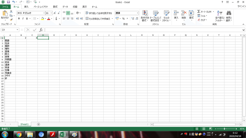Toggle Underline formatting

[27, 18]
